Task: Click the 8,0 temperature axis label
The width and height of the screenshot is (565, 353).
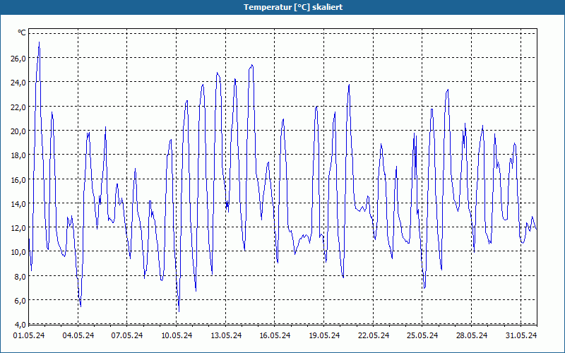Action: click(x=20, y=277)
